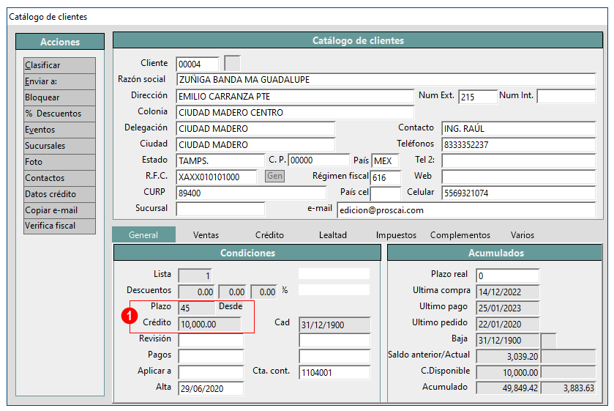Click the first Pagos field

(211, 356)
